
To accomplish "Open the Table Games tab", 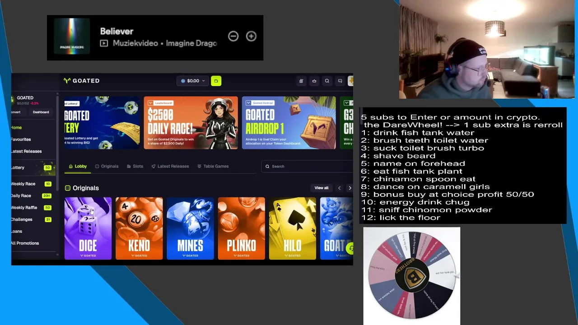I will [x=213, y=166].
